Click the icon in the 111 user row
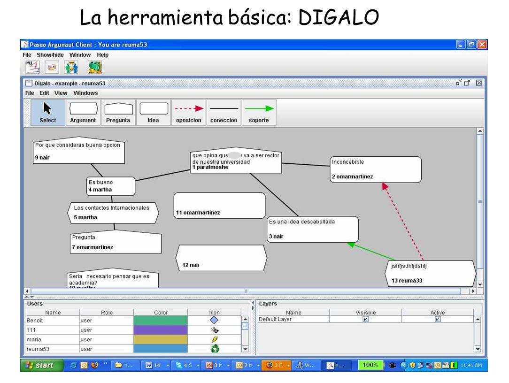Image resolution: width=509 pixels, height=383 pixels. (214, 330)
